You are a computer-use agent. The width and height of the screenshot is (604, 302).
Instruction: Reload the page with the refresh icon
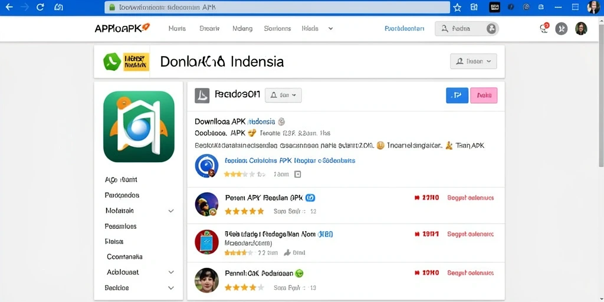[40, 7]
